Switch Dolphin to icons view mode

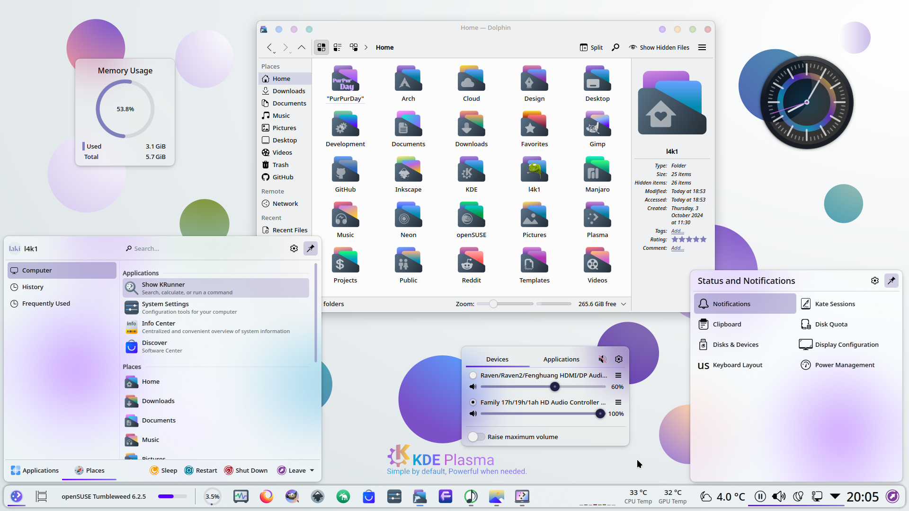coord(321,47)
